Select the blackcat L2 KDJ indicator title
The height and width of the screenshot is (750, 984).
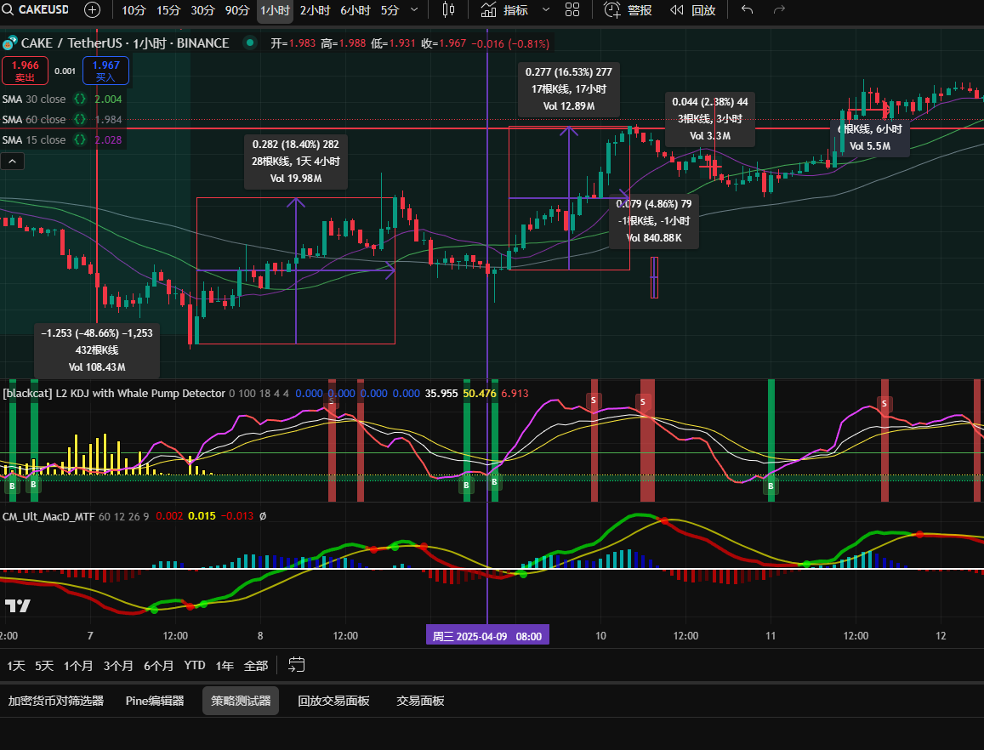[114, 394]
